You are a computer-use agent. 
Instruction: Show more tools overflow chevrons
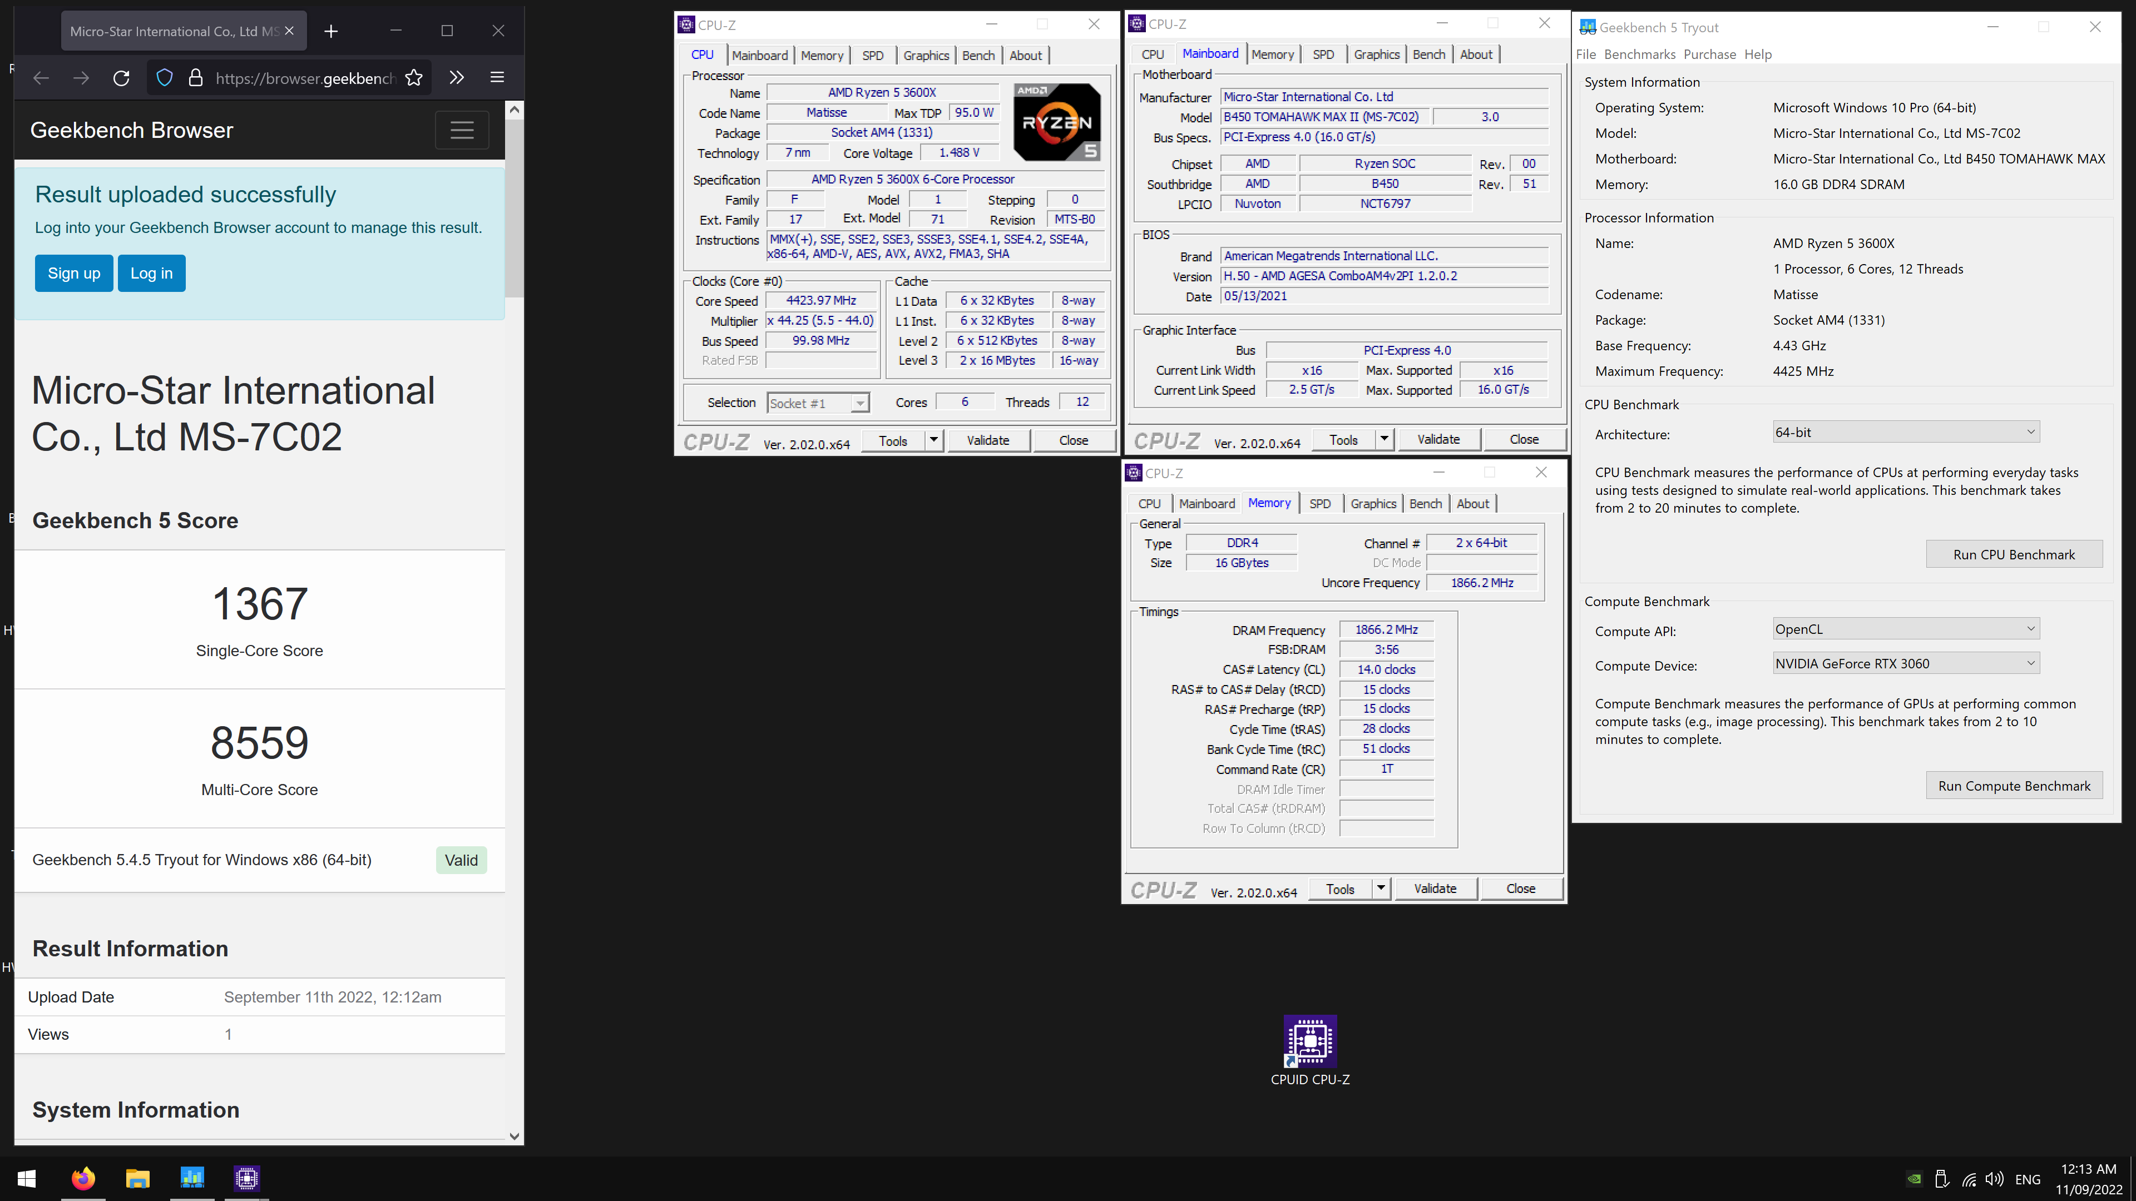pyautogui.click(x=457, y=78)
